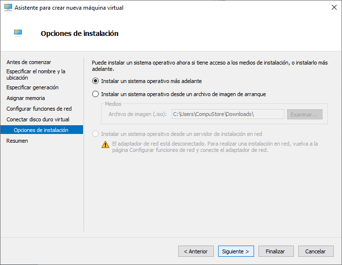
Task: Click the 'Asistente para crear nueva máquina virtual' title
Action: pos(69,8)
